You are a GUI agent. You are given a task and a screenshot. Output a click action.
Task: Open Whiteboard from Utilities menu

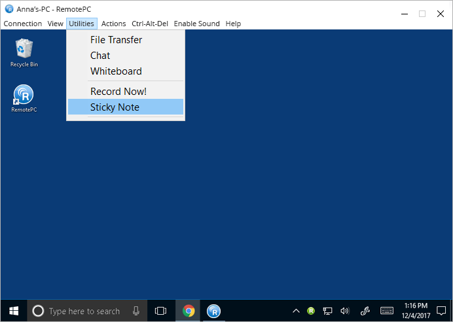(126, 71)
